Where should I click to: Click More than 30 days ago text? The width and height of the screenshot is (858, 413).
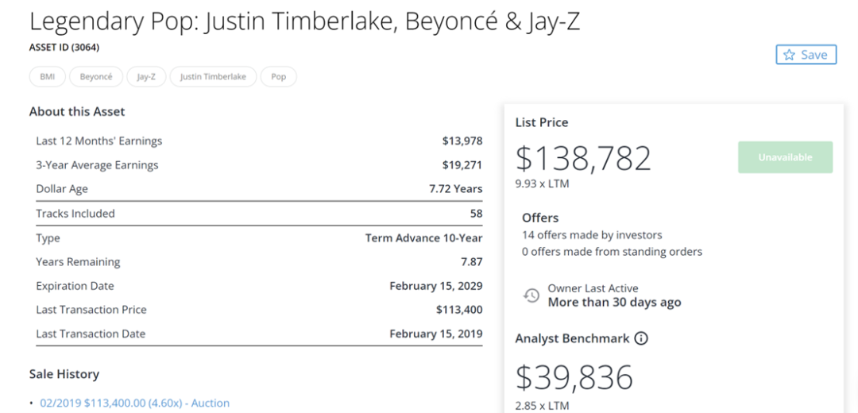pos(614,302)
